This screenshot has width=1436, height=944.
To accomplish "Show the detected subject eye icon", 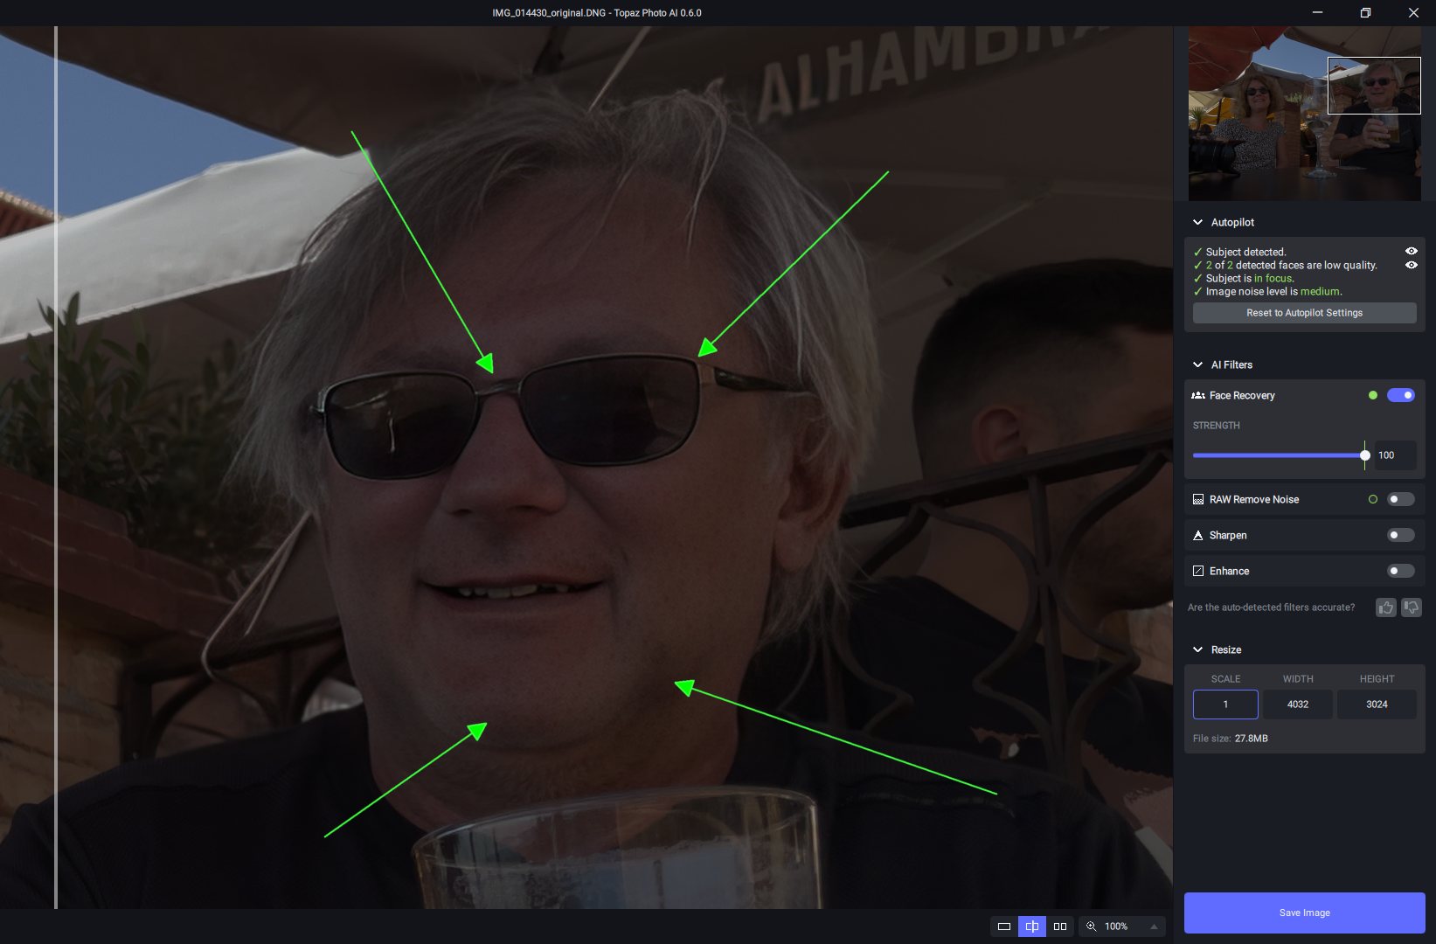I will [x=1411, y=252].
